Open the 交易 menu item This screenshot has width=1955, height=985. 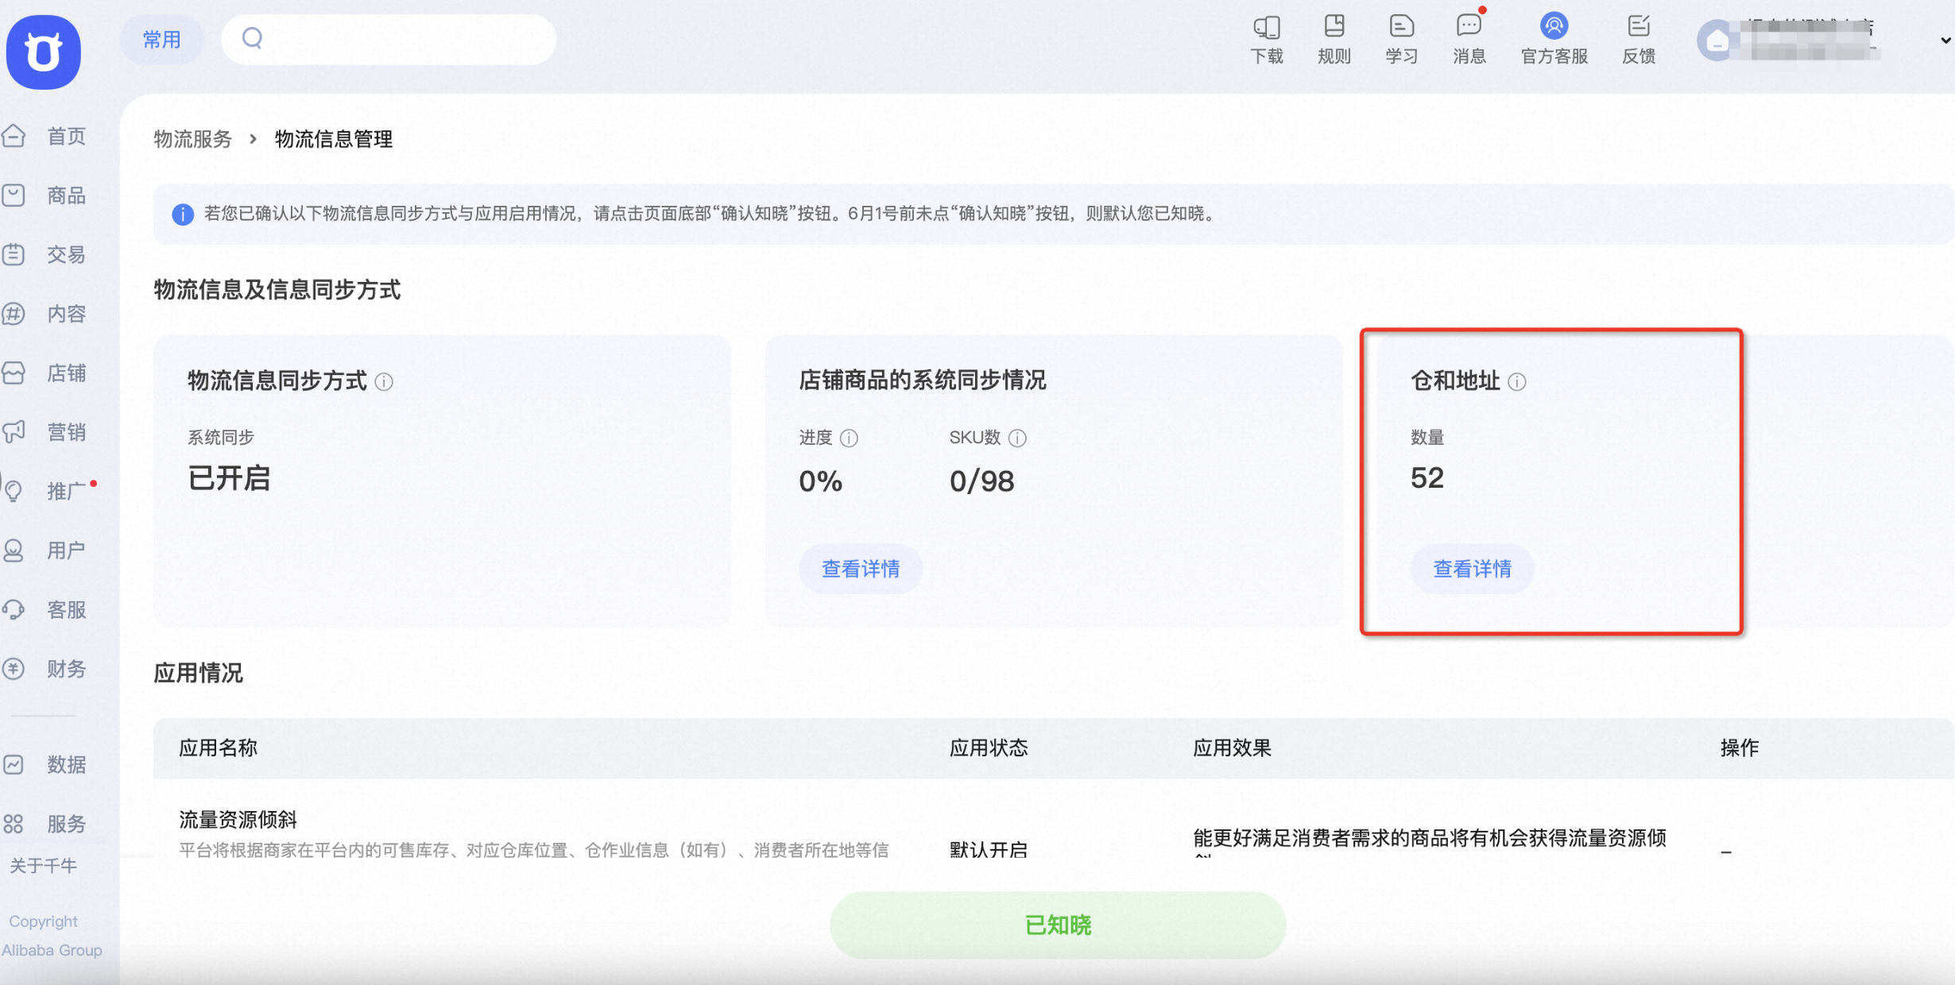(66, 254)
